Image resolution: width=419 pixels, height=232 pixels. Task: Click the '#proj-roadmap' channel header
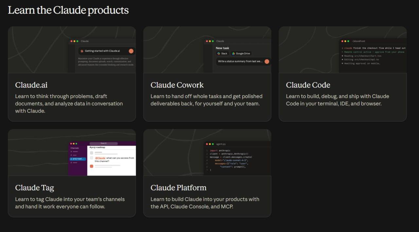pyautogui.click(x=97, y=147)
